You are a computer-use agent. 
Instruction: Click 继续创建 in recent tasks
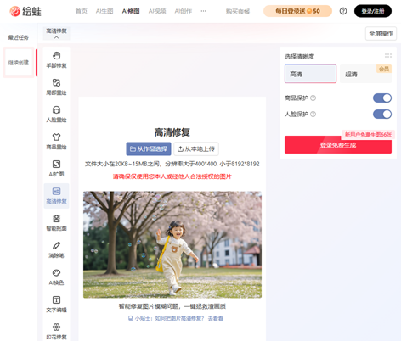coord(19,63)
